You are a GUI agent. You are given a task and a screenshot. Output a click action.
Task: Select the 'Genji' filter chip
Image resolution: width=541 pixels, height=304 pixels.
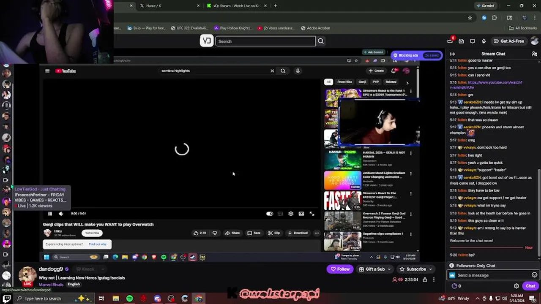[362, 82]
